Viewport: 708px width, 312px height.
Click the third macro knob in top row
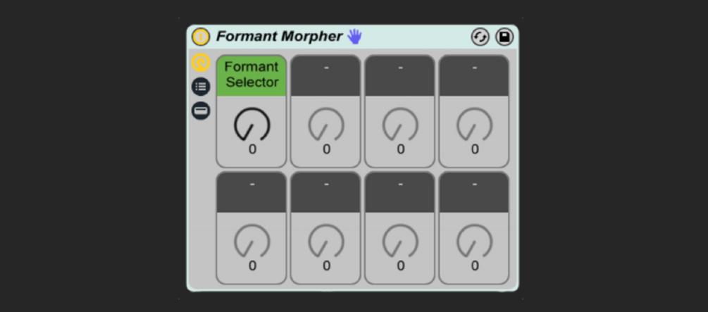(x=400, y=125)
